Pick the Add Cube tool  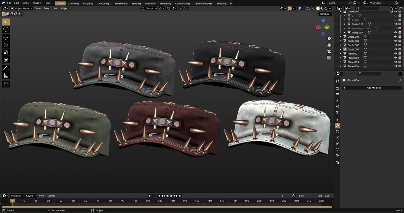tap(6, 84)
